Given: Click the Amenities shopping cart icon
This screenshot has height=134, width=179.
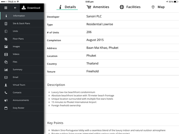Looking at the screenshot, I should tap(89, 7).
